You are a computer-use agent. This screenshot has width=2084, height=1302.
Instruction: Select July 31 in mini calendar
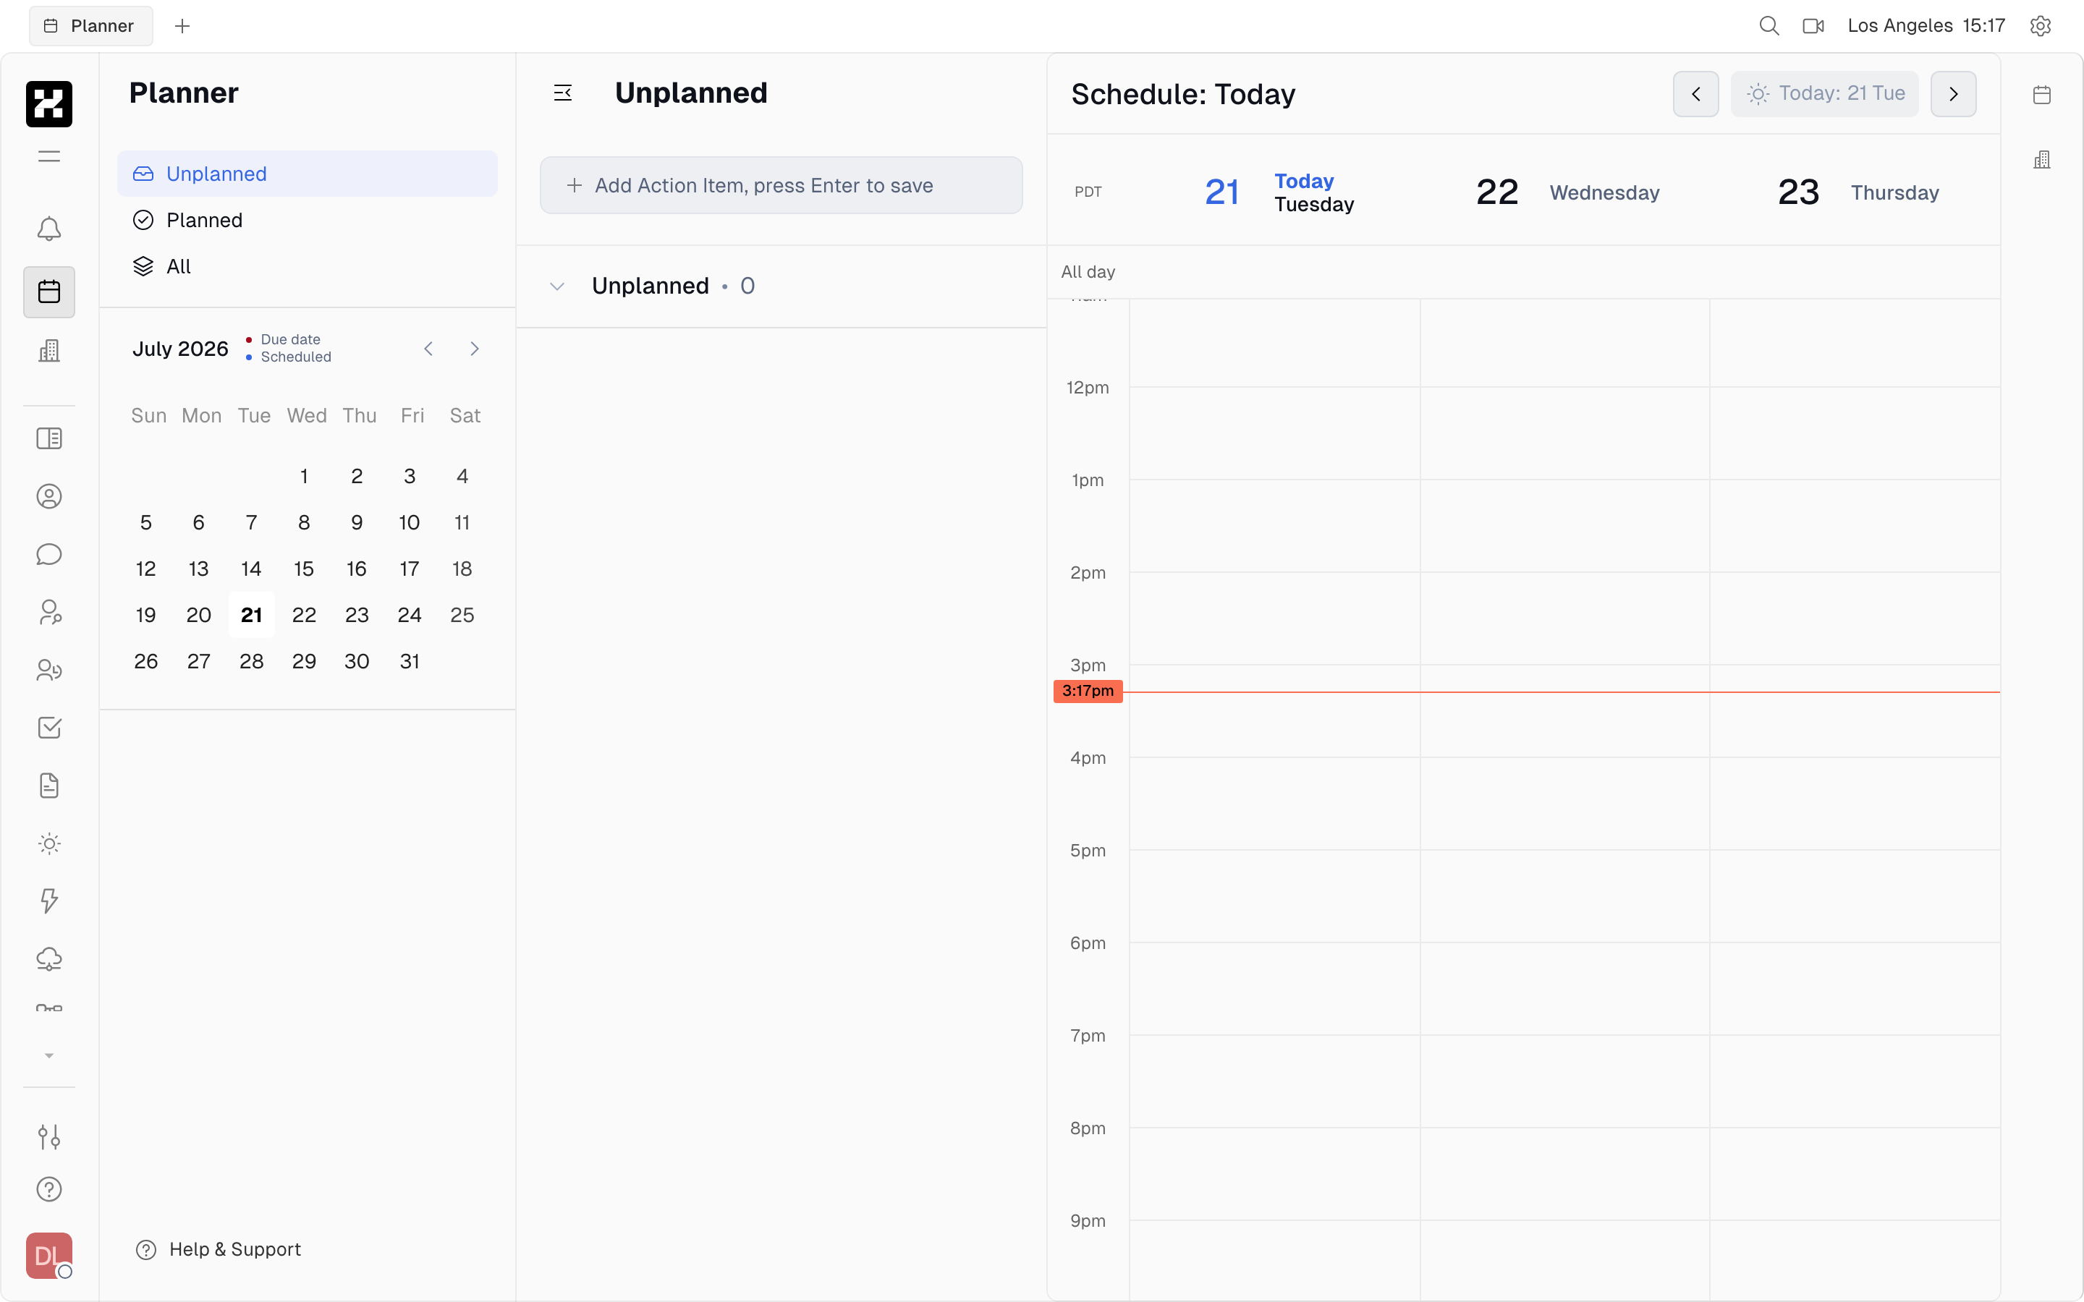410,661
